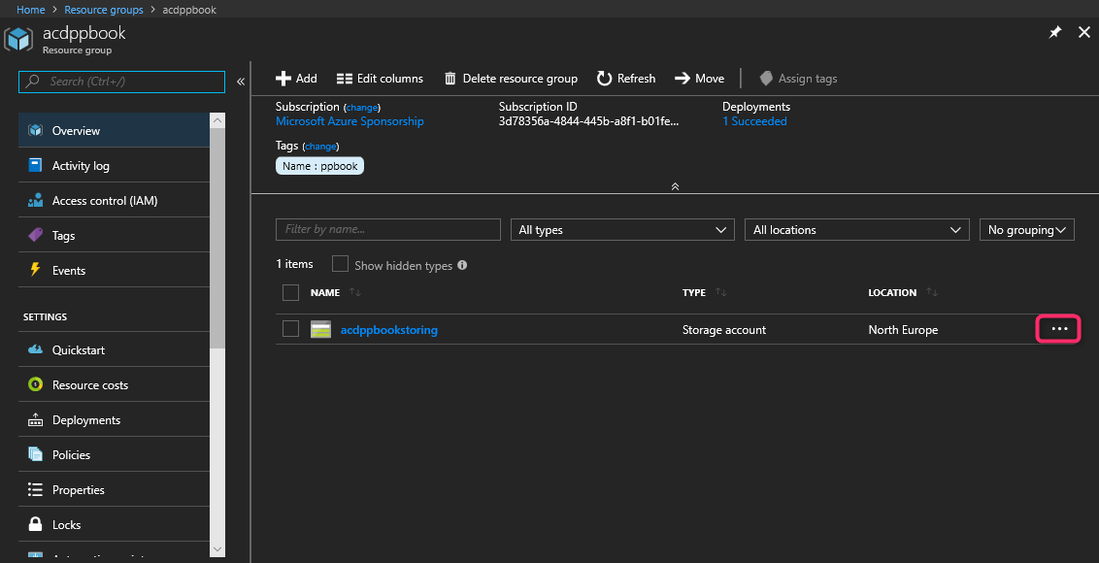Enable Show hidden types checkbox
The width and height of the screenshot is (1099, 563).
click(x=340, y=264)
